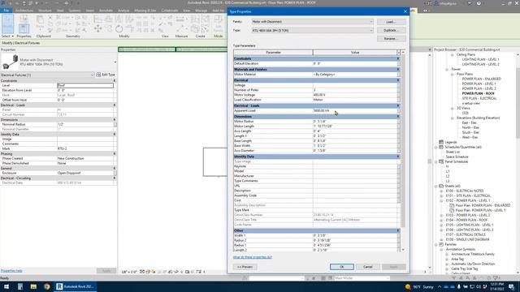This screenshot has width=520, height=292.
Task: Open the Family dropdown in Type Properties
Action: pos(371,22)
